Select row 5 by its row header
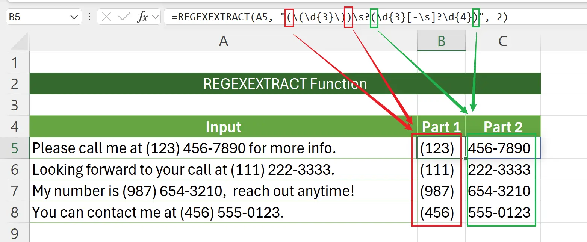This screenshot has height=242, width=587. tap(14, 148)
